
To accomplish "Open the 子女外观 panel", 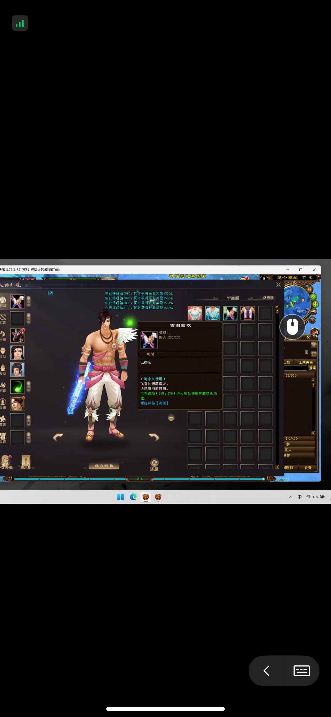I will pyautogui.click(x=6, y=462).
